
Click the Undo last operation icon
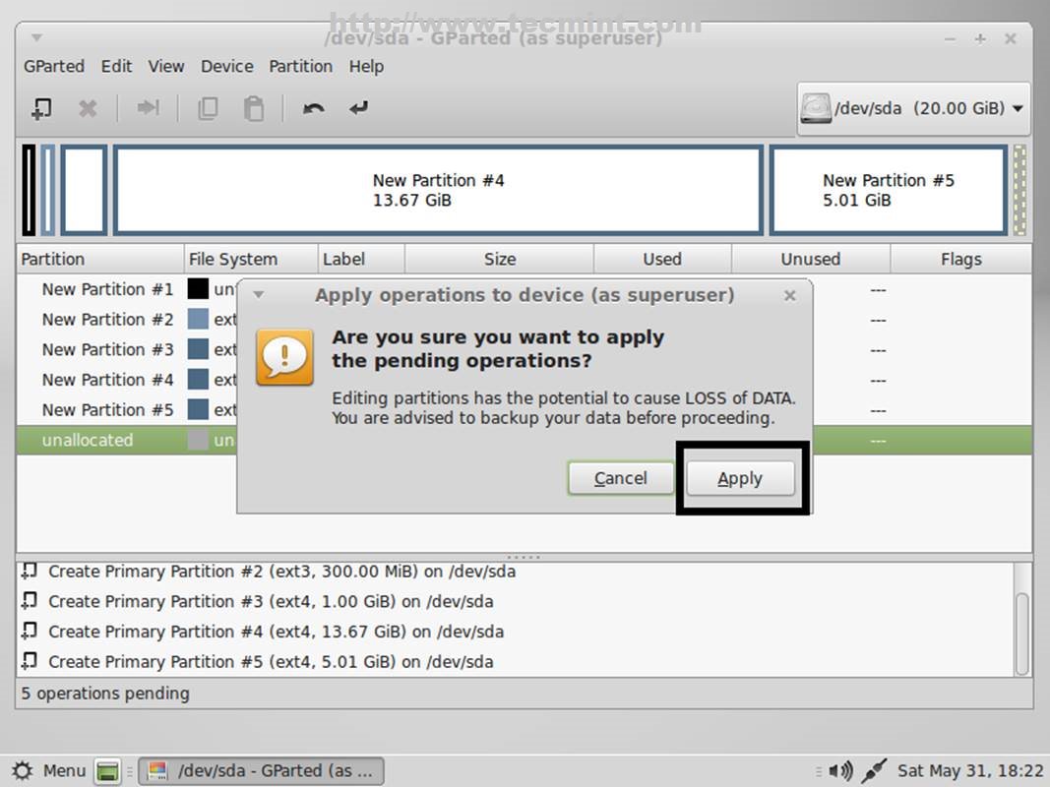(313, 108)
